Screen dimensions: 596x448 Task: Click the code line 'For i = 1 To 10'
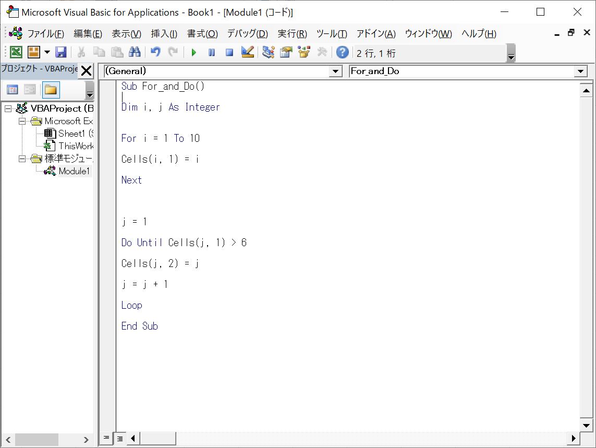click(161, 138)
